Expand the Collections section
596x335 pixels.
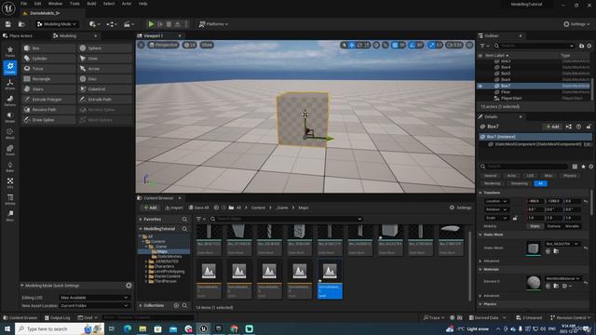[141, 305]
